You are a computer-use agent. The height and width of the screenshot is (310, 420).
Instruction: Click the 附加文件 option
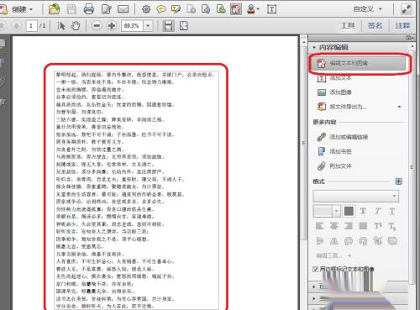(x=340, y=166)
